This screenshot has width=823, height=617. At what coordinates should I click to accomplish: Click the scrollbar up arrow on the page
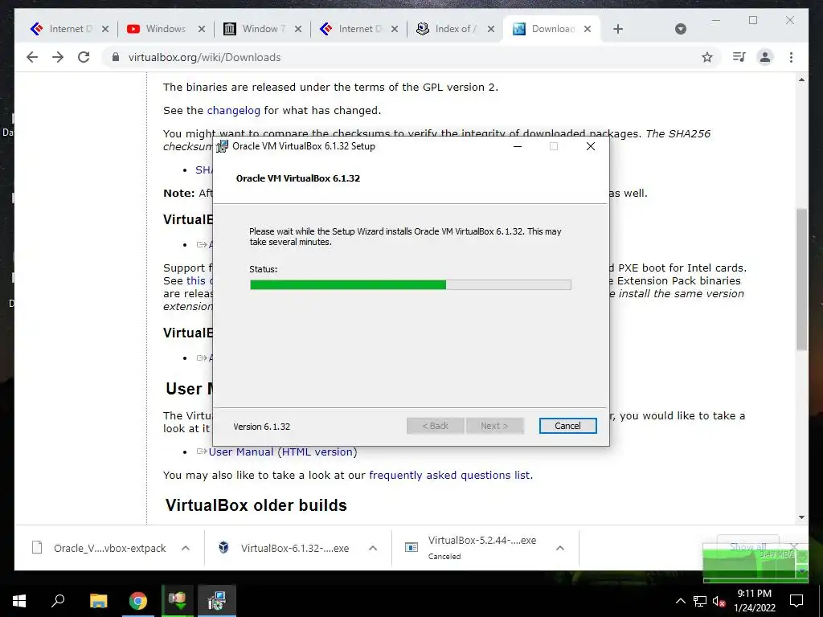coord(801,80)
